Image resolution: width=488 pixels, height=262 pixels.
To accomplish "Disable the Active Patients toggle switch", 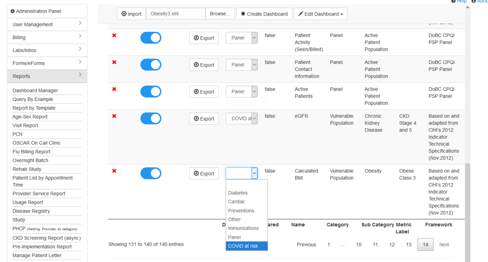I will point(151,92).
